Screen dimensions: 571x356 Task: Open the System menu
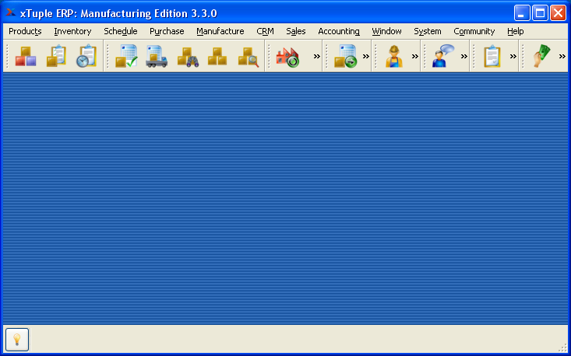(x=428, y=32)
